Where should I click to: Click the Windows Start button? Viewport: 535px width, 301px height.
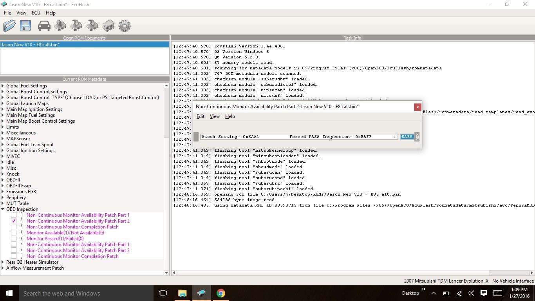point(9,293)
